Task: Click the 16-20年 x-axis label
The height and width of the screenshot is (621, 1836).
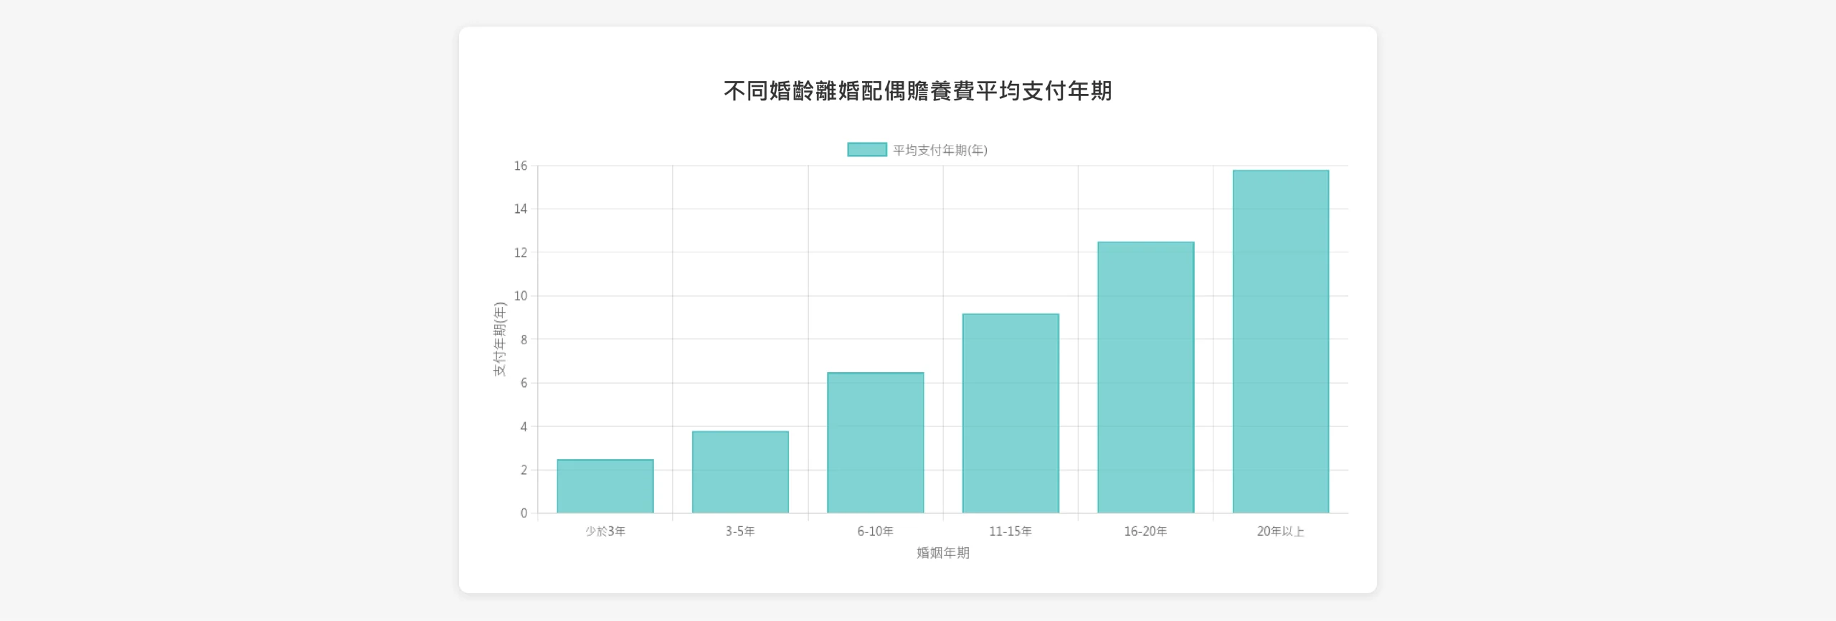Action: click(x=1145, y=531)
